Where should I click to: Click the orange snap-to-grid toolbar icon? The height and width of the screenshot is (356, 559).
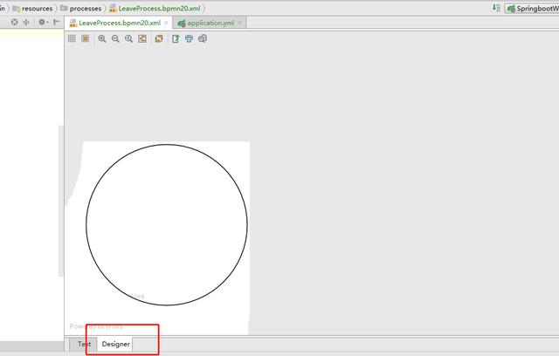point(86,38)
